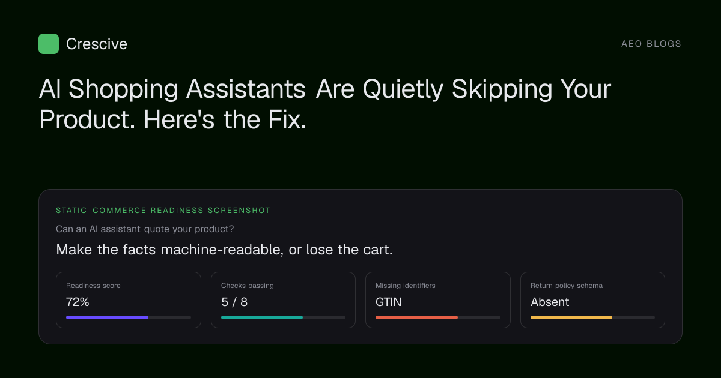Open the Return policy schema card
The height and width of the screenshot is (378, 721).
(x=592, y=300)
